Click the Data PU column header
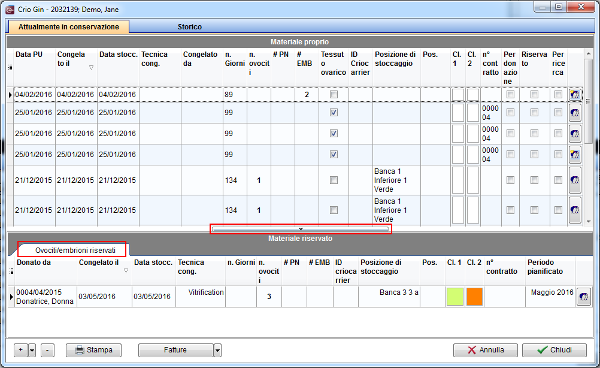Image resolution: width=600 pixels, height=368 pixels. [x=35, y=67]
